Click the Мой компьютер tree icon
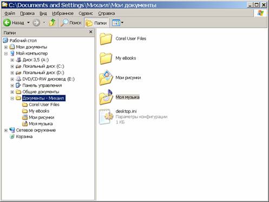 pos(12,54)
